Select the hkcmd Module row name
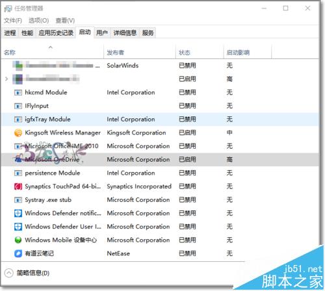Viewport: 325px width, 291px height. (46, 92)
